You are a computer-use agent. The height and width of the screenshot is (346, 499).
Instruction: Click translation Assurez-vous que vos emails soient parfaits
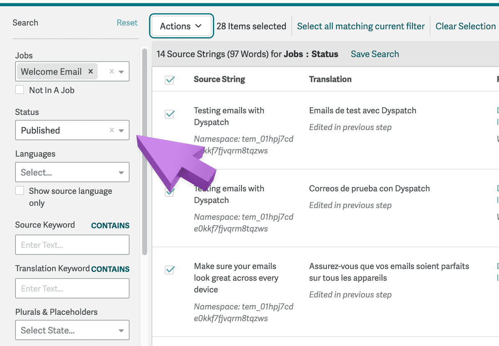pyautogui.click(x=389, y=272)
